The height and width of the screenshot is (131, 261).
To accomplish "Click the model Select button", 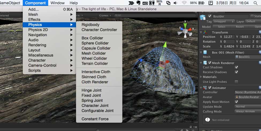I will point(222,27).
